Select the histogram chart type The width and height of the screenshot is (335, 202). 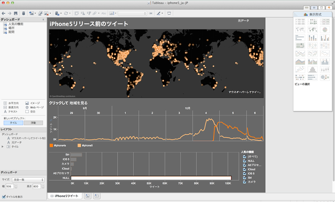[312, 69]
